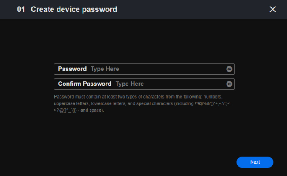
Task: Toggle visibility eye in Confirm Password field
Action: pyautogui.click(x=229, y=84)
